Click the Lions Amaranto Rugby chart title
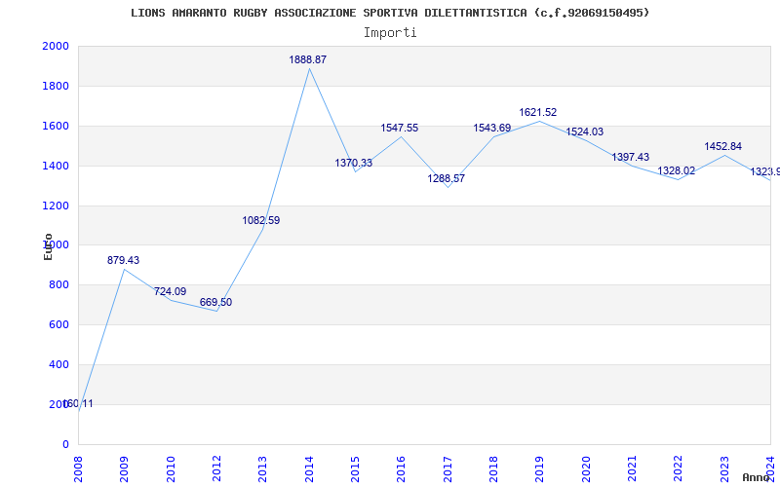This screenshot has width=780, height=487. pos(390,13)
